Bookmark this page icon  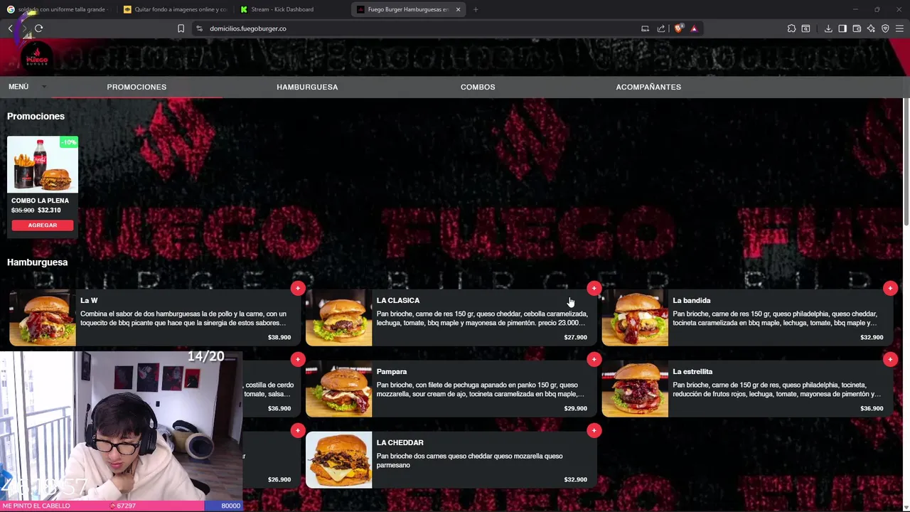coord(181,28)
